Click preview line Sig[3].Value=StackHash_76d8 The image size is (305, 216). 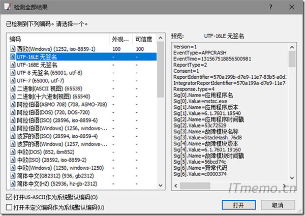(207, 137)
